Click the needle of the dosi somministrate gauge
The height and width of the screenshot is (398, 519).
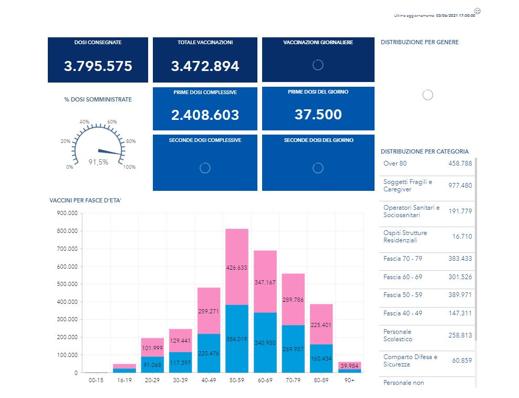click(x=110, y=151)
